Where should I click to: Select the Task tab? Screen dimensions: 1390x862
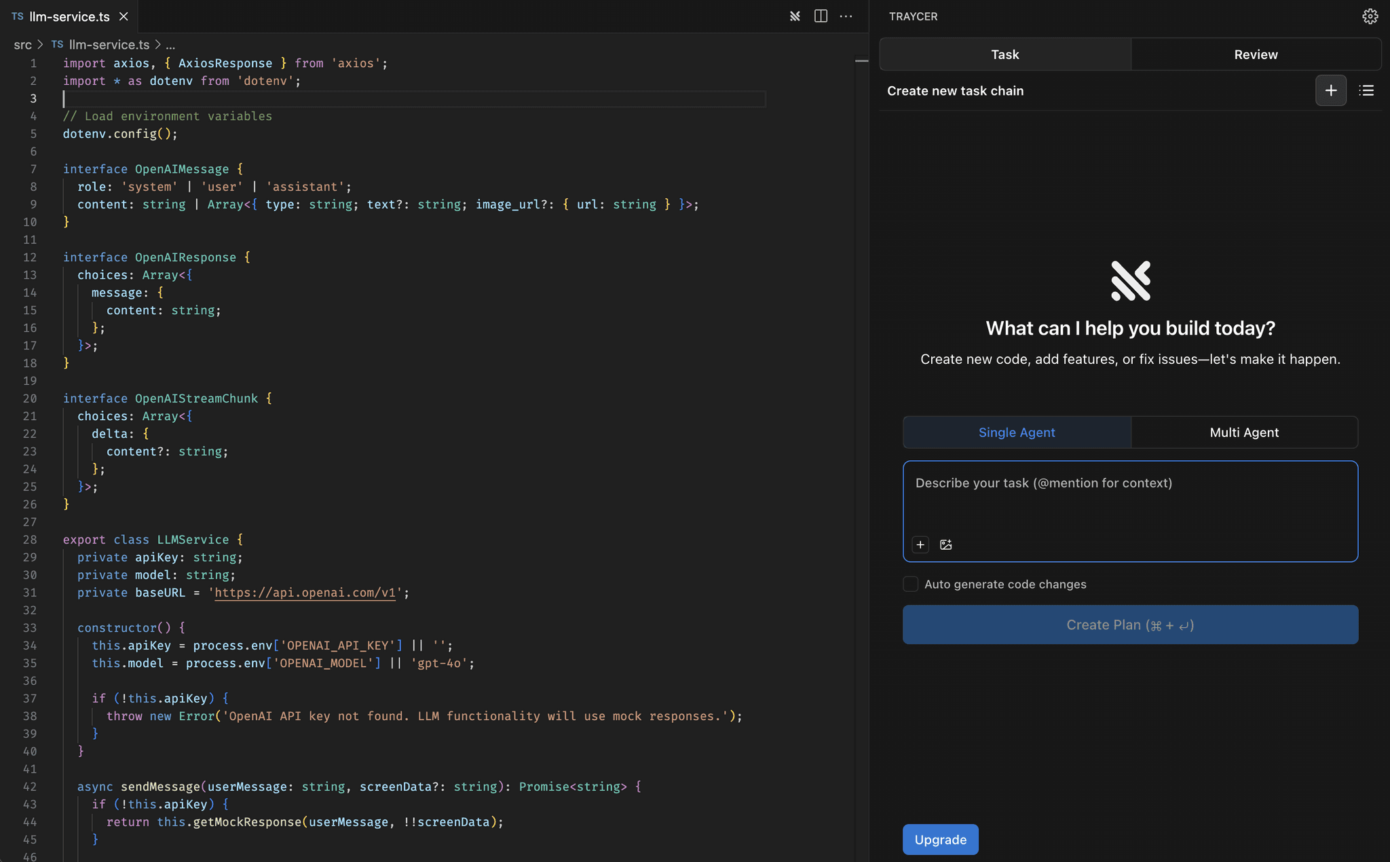[1004, 54]
